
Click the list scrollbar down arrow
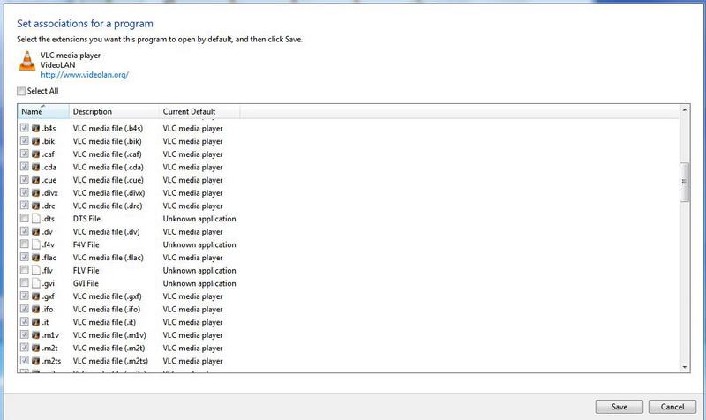tap(685, 367)
